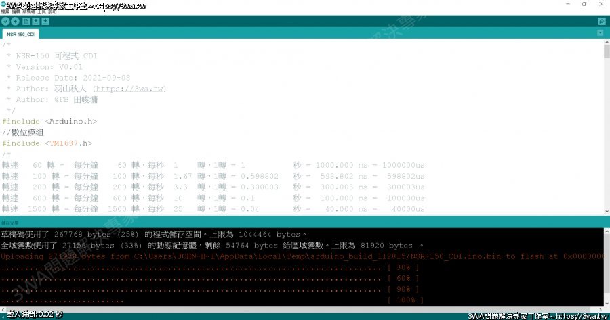Open the 編輯 (Edit) menu

pyautogui.click(x=16, y=12)
